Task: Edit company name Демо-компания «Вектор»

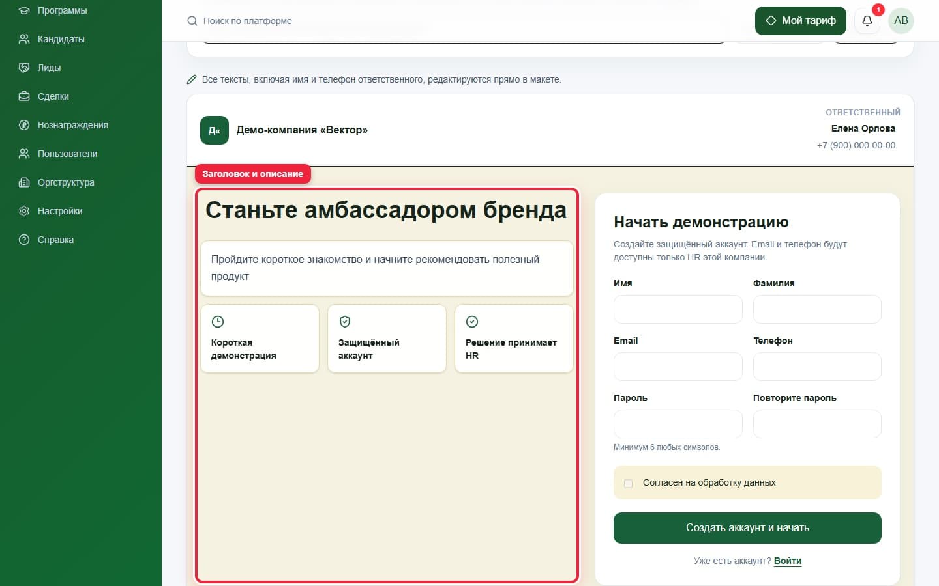Action: [302, 130]
